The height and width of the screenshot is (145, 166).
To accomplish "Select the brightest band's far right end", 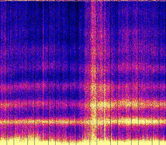I will point(163,121).
